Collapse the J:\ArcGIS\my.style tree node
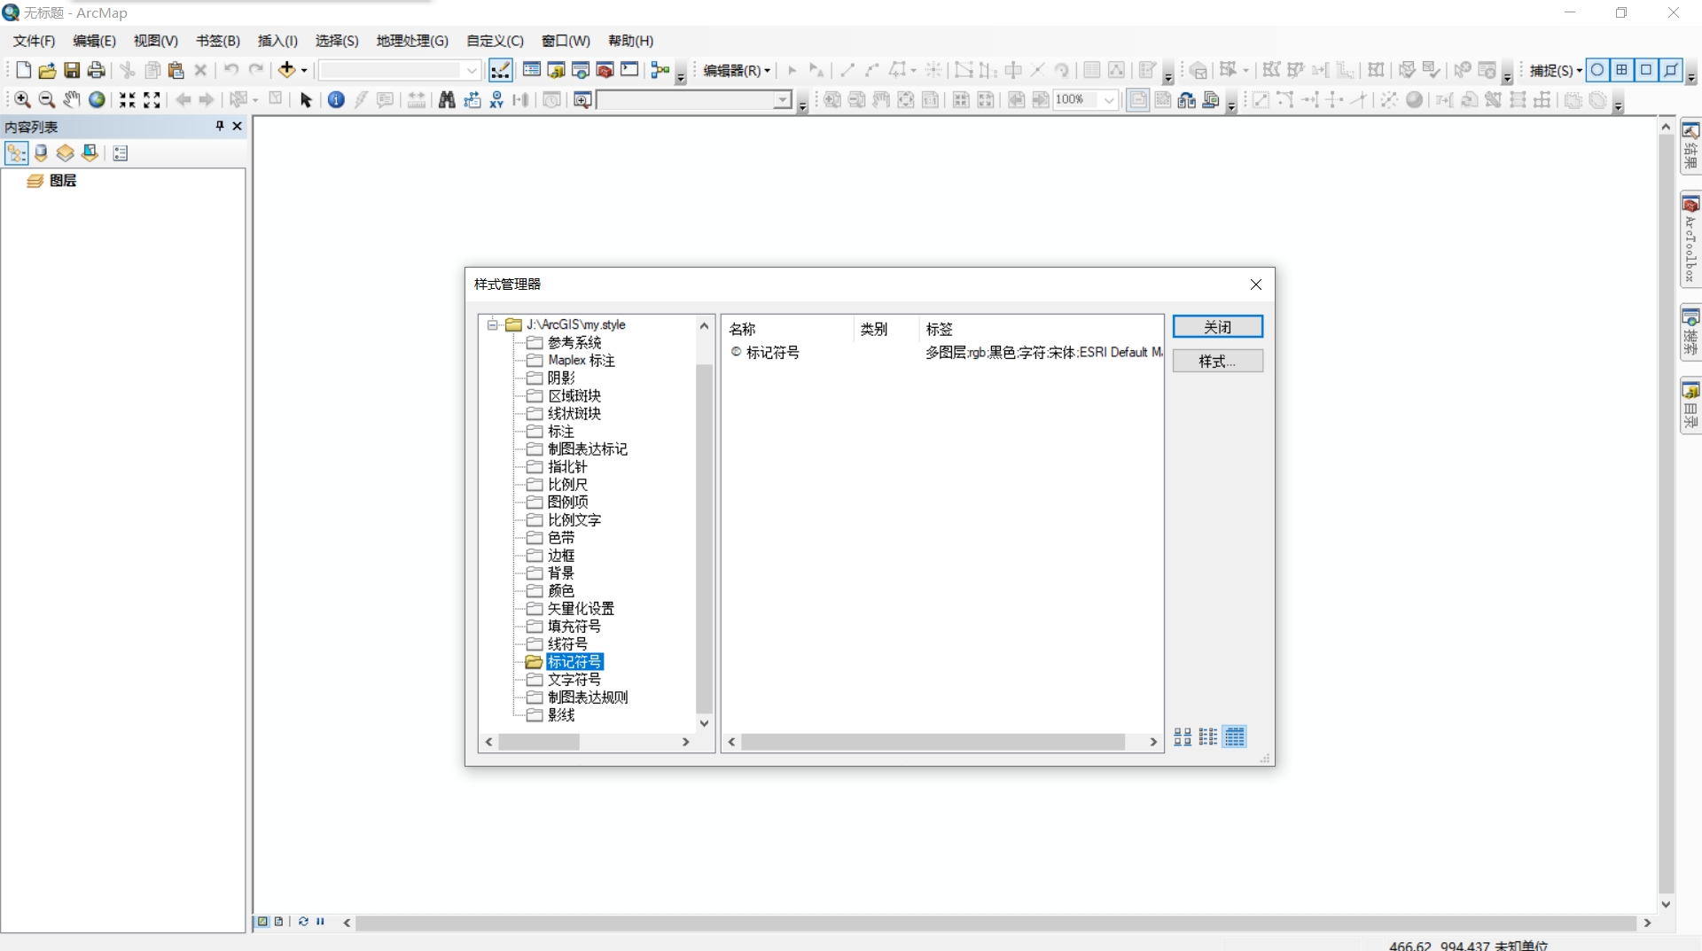 492,325
